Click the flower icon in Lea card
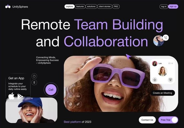 pos(155,80)
